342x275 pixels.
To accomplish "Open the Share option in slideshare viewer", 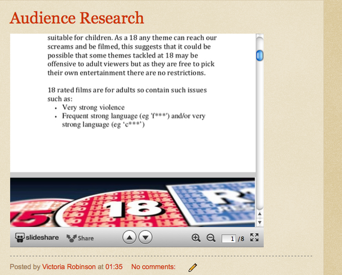I will tap(80, 238).
